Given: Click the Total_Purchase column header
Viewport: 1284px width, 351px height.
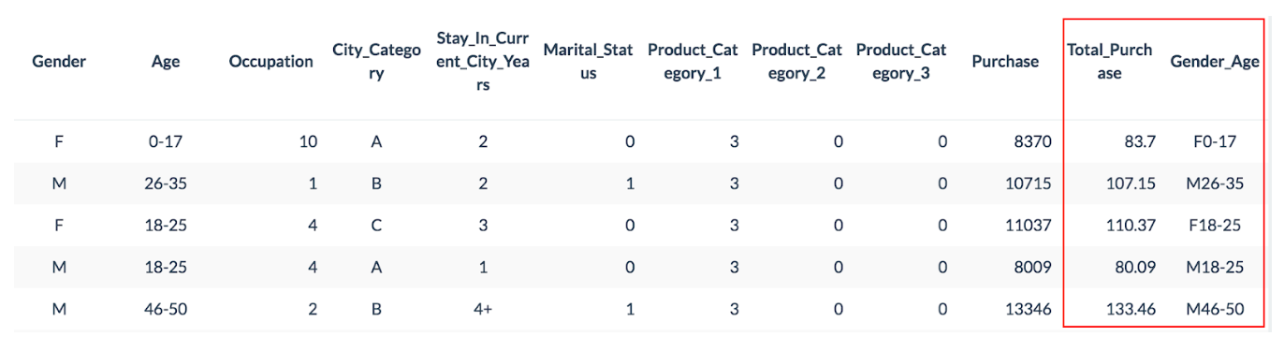Looking at the screenshot, I should [1110, 62].
